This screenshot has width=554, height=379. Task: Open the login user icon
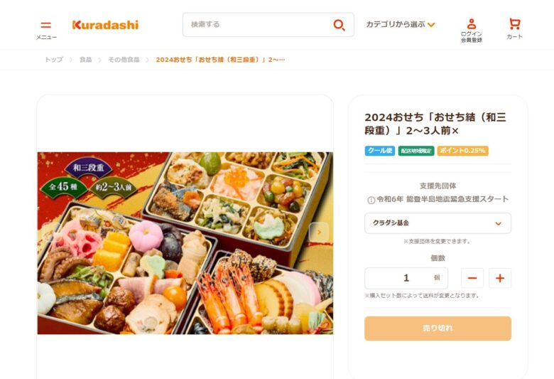[x=472, y=24]
